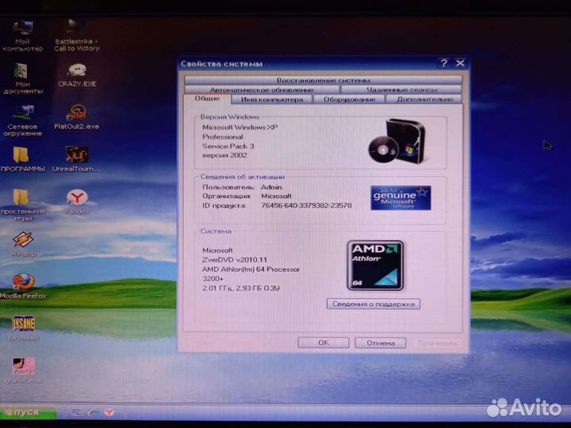Viewport: 571px width, 428px height.
Task: Open the Пуск start menu
Action: (28, 412)
